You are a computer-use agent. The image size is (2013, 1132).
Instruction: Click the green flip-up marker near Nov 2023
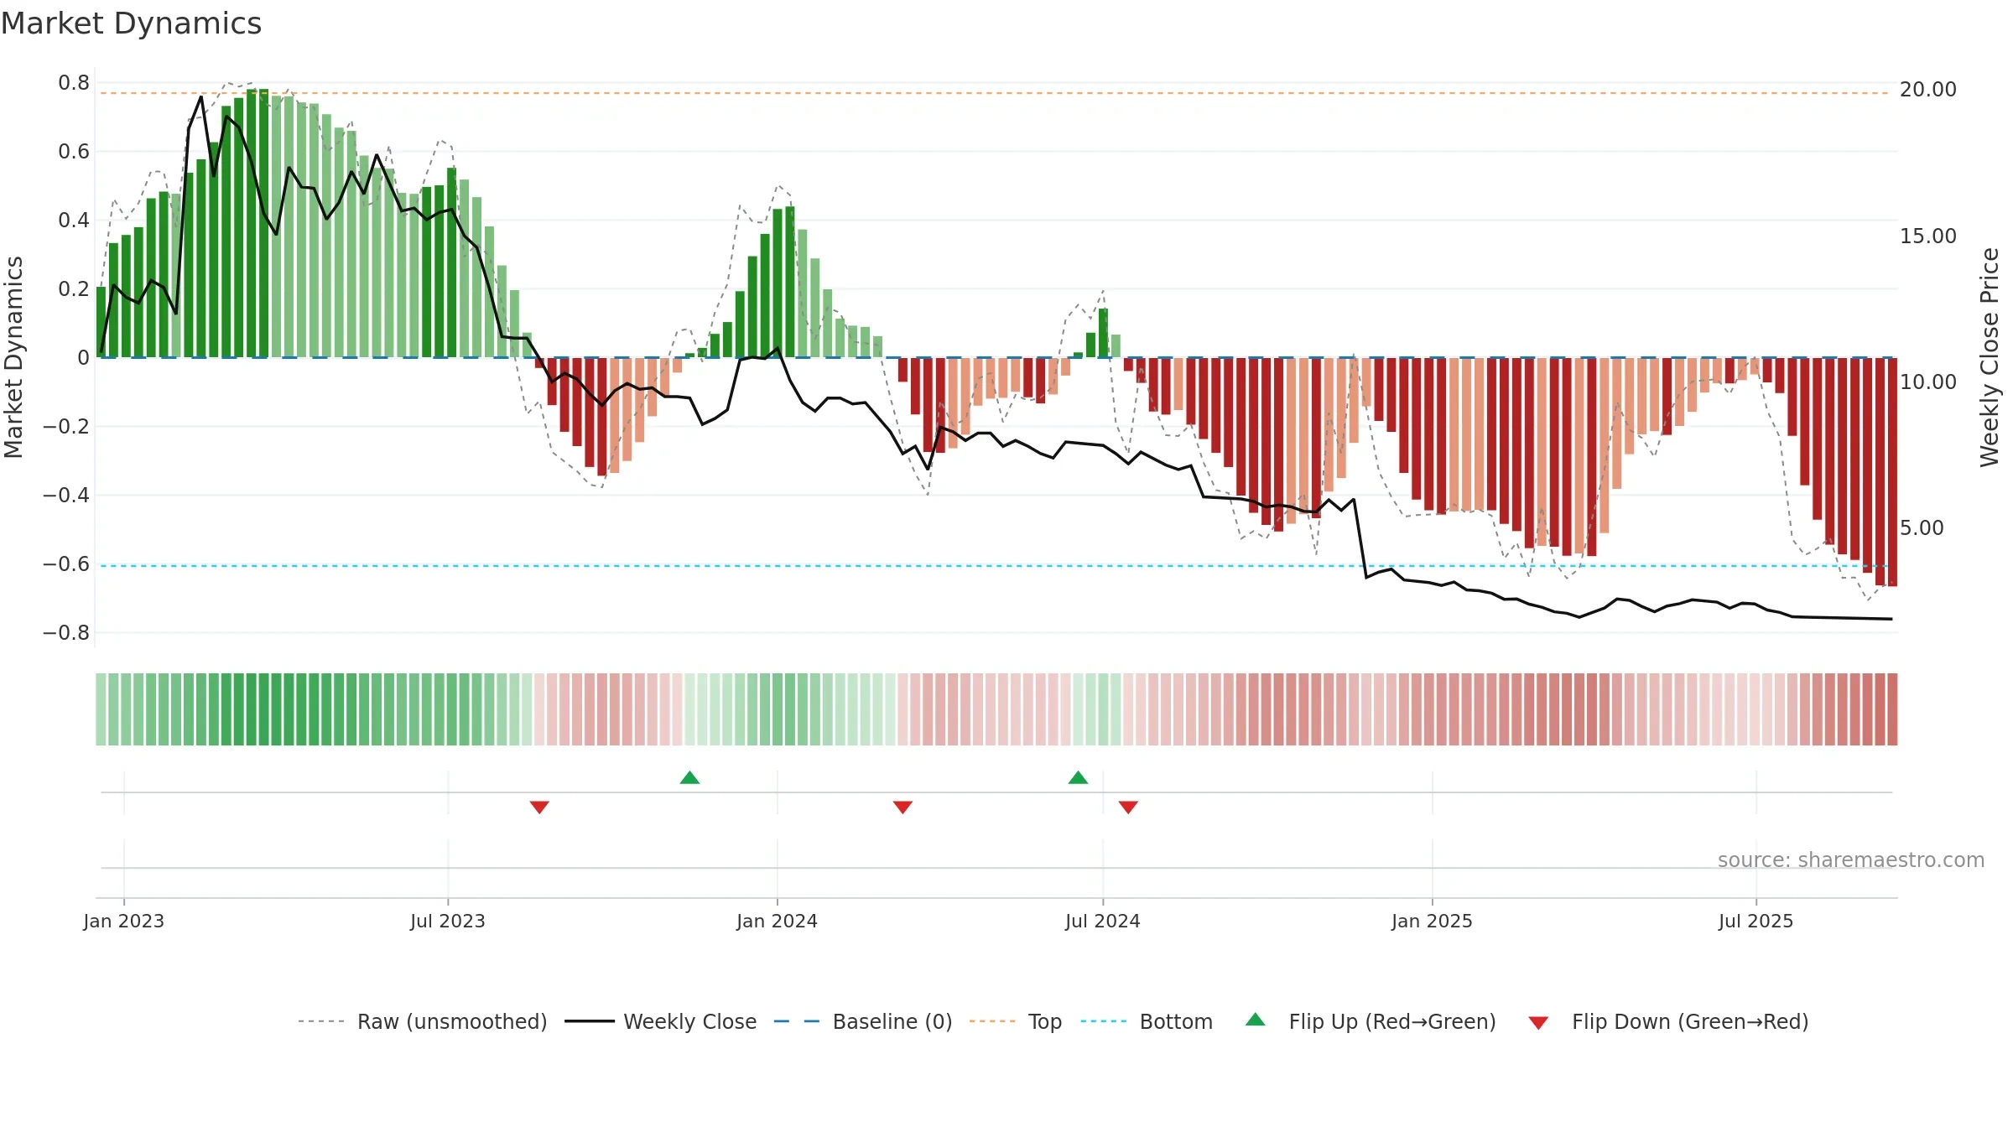click(689, 777)
